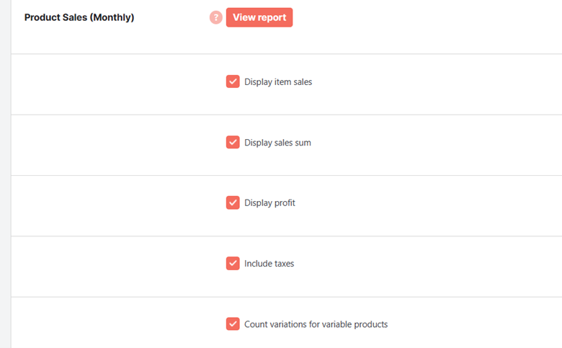Select the Product Sales (Monthly) heading

79,17
